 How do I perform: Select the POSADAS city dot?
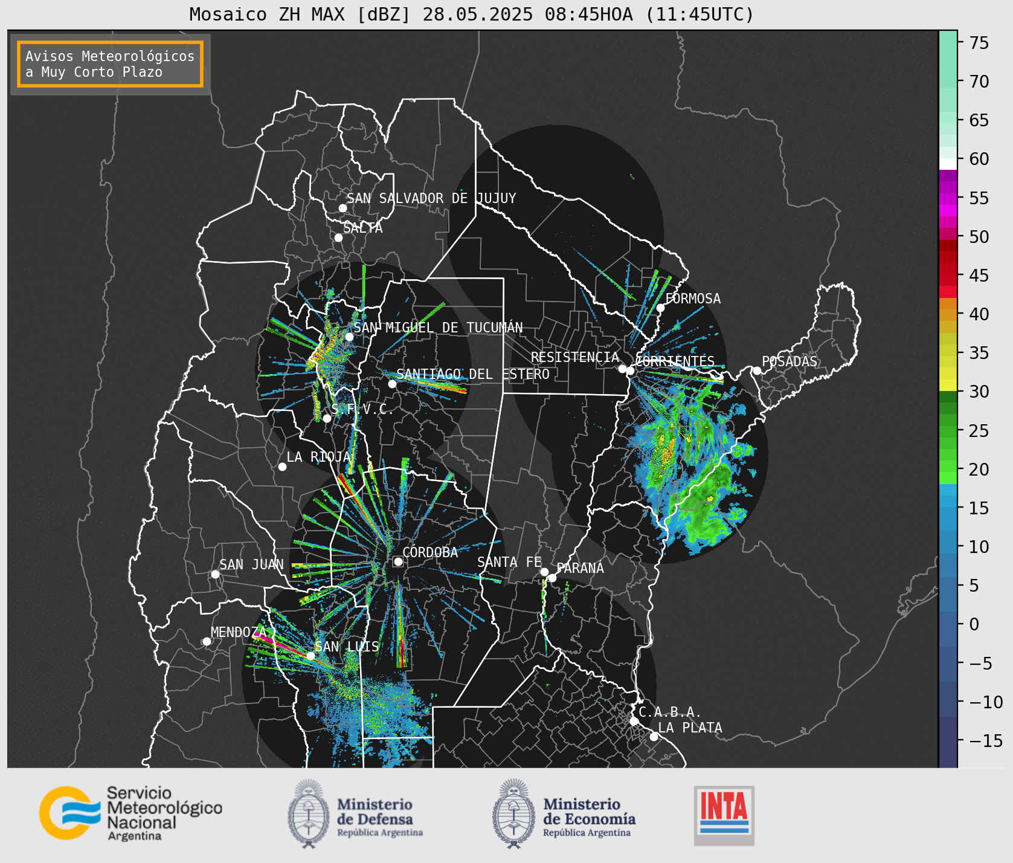757,370
